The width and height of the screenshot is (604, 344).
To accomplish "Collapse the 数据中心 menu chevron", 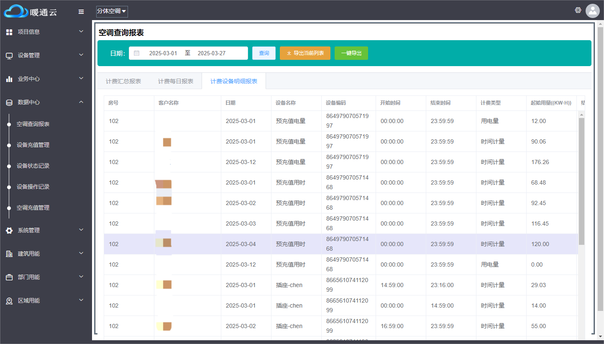I will pos(81,102).
